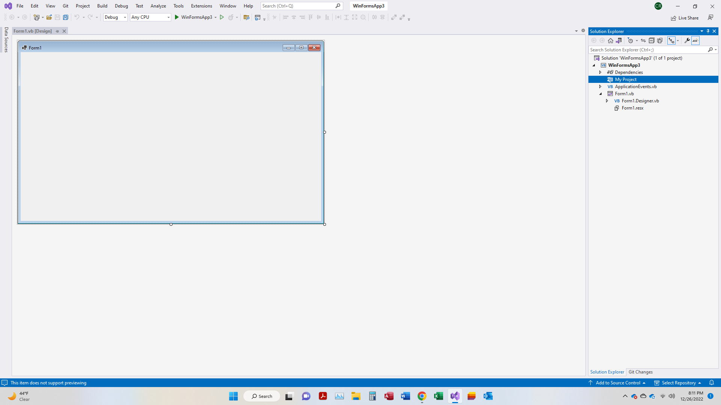Toggle the Solution Explorer auto-hide pin
This screenshot has width=721, height=405.
708,31
